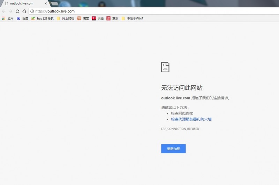Go to the home page via house icon
279x185 pixels.
click(x=24, y=11)
